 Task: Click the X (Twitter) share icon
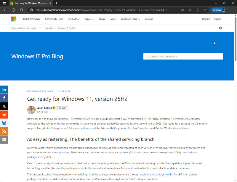tap(4, 106)
